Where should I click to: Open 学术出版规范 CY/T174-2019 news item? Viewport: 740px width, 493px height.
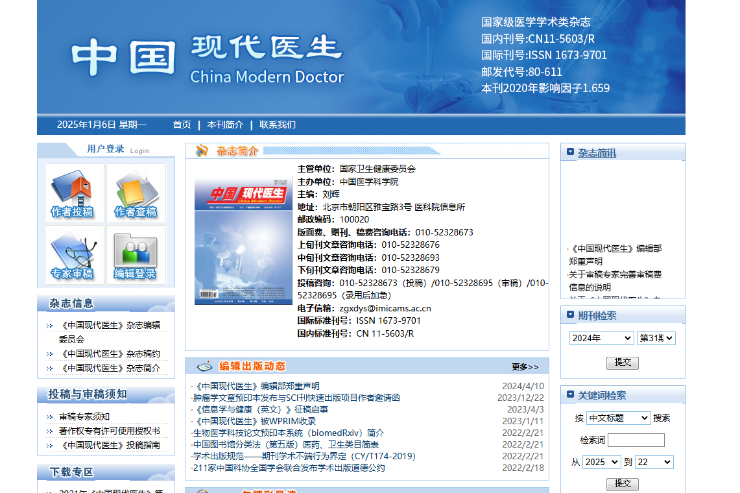click(304, 456)
